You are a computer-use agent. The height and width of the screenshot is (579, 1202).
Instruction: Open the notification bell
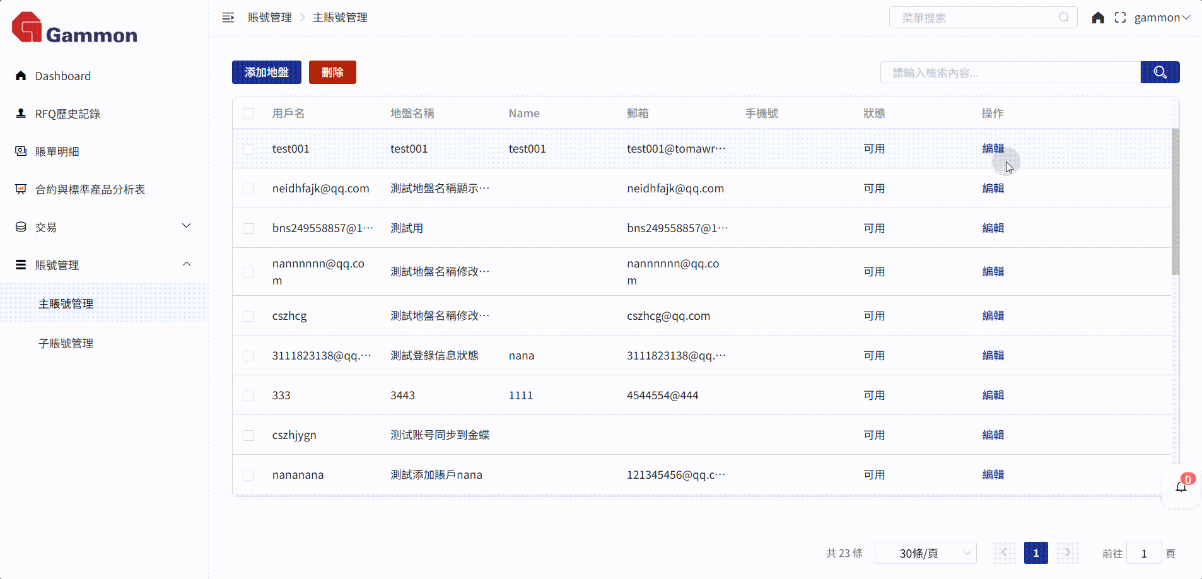(x=1181, y=487)
